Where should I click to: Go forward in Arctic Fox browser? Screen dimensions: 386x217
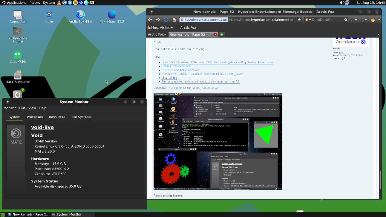(x=158, y=20)
